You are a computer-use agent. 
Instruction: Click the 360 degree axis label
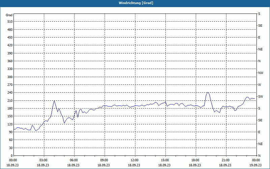(x=10, y=61)
